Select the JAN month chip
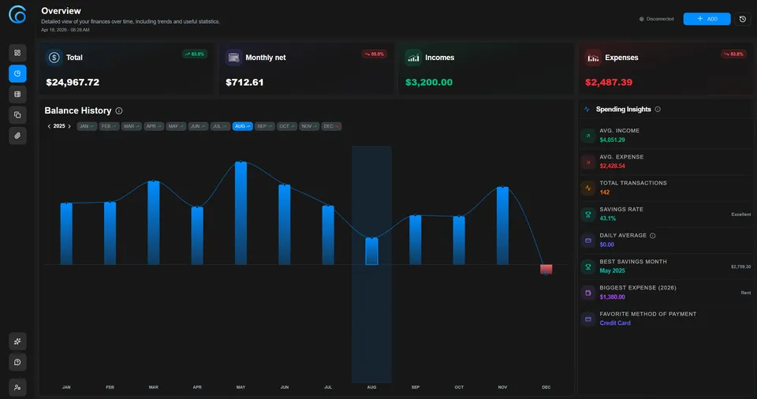757x399 pixels. pyautogui.click(x=86, y=126)
